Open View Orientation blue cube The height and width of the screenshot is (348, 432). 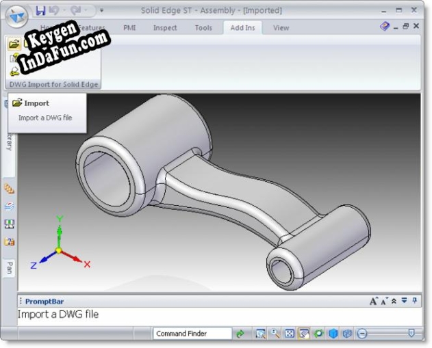(x=333, y=334)
